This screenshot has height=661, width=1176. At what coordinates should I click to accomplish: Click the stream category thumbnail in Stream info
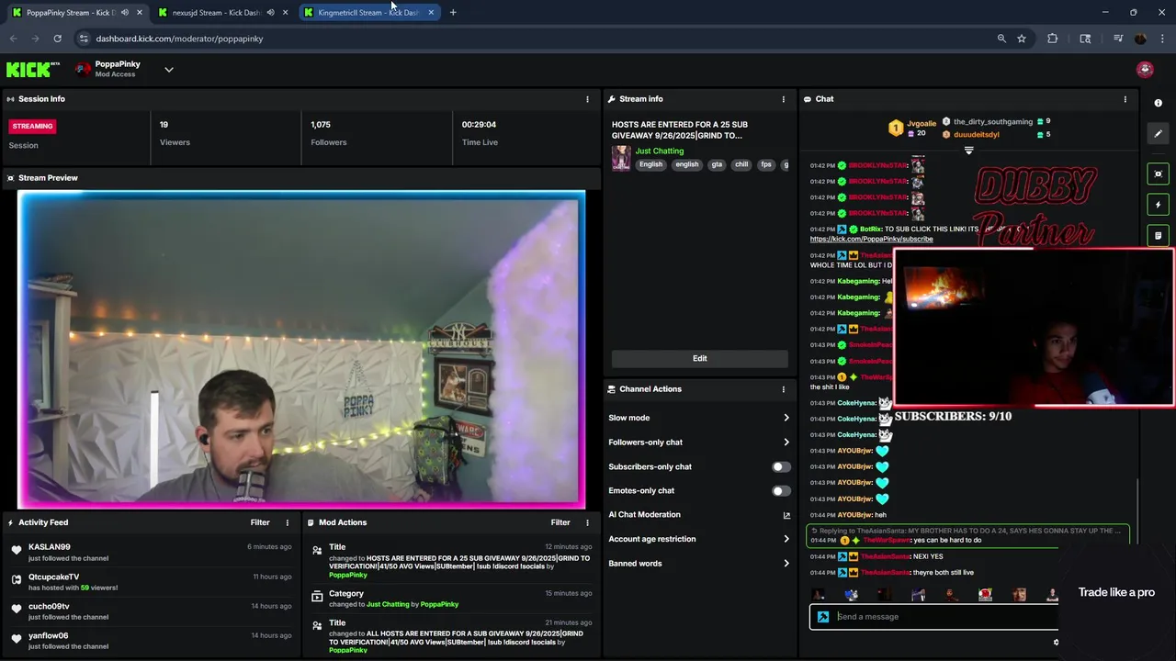click(x=621, y=157)
